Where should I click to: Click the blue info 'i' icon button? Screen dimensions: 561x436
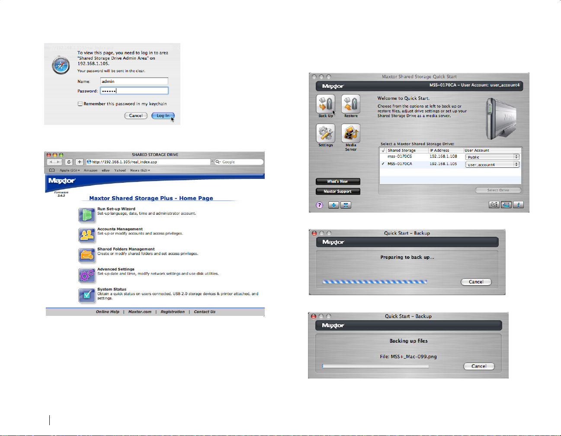pyautogui.click(x=519, y=205)
